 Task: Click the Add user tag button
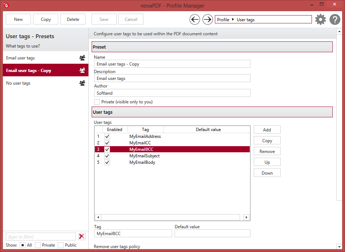tap(267, 130)
